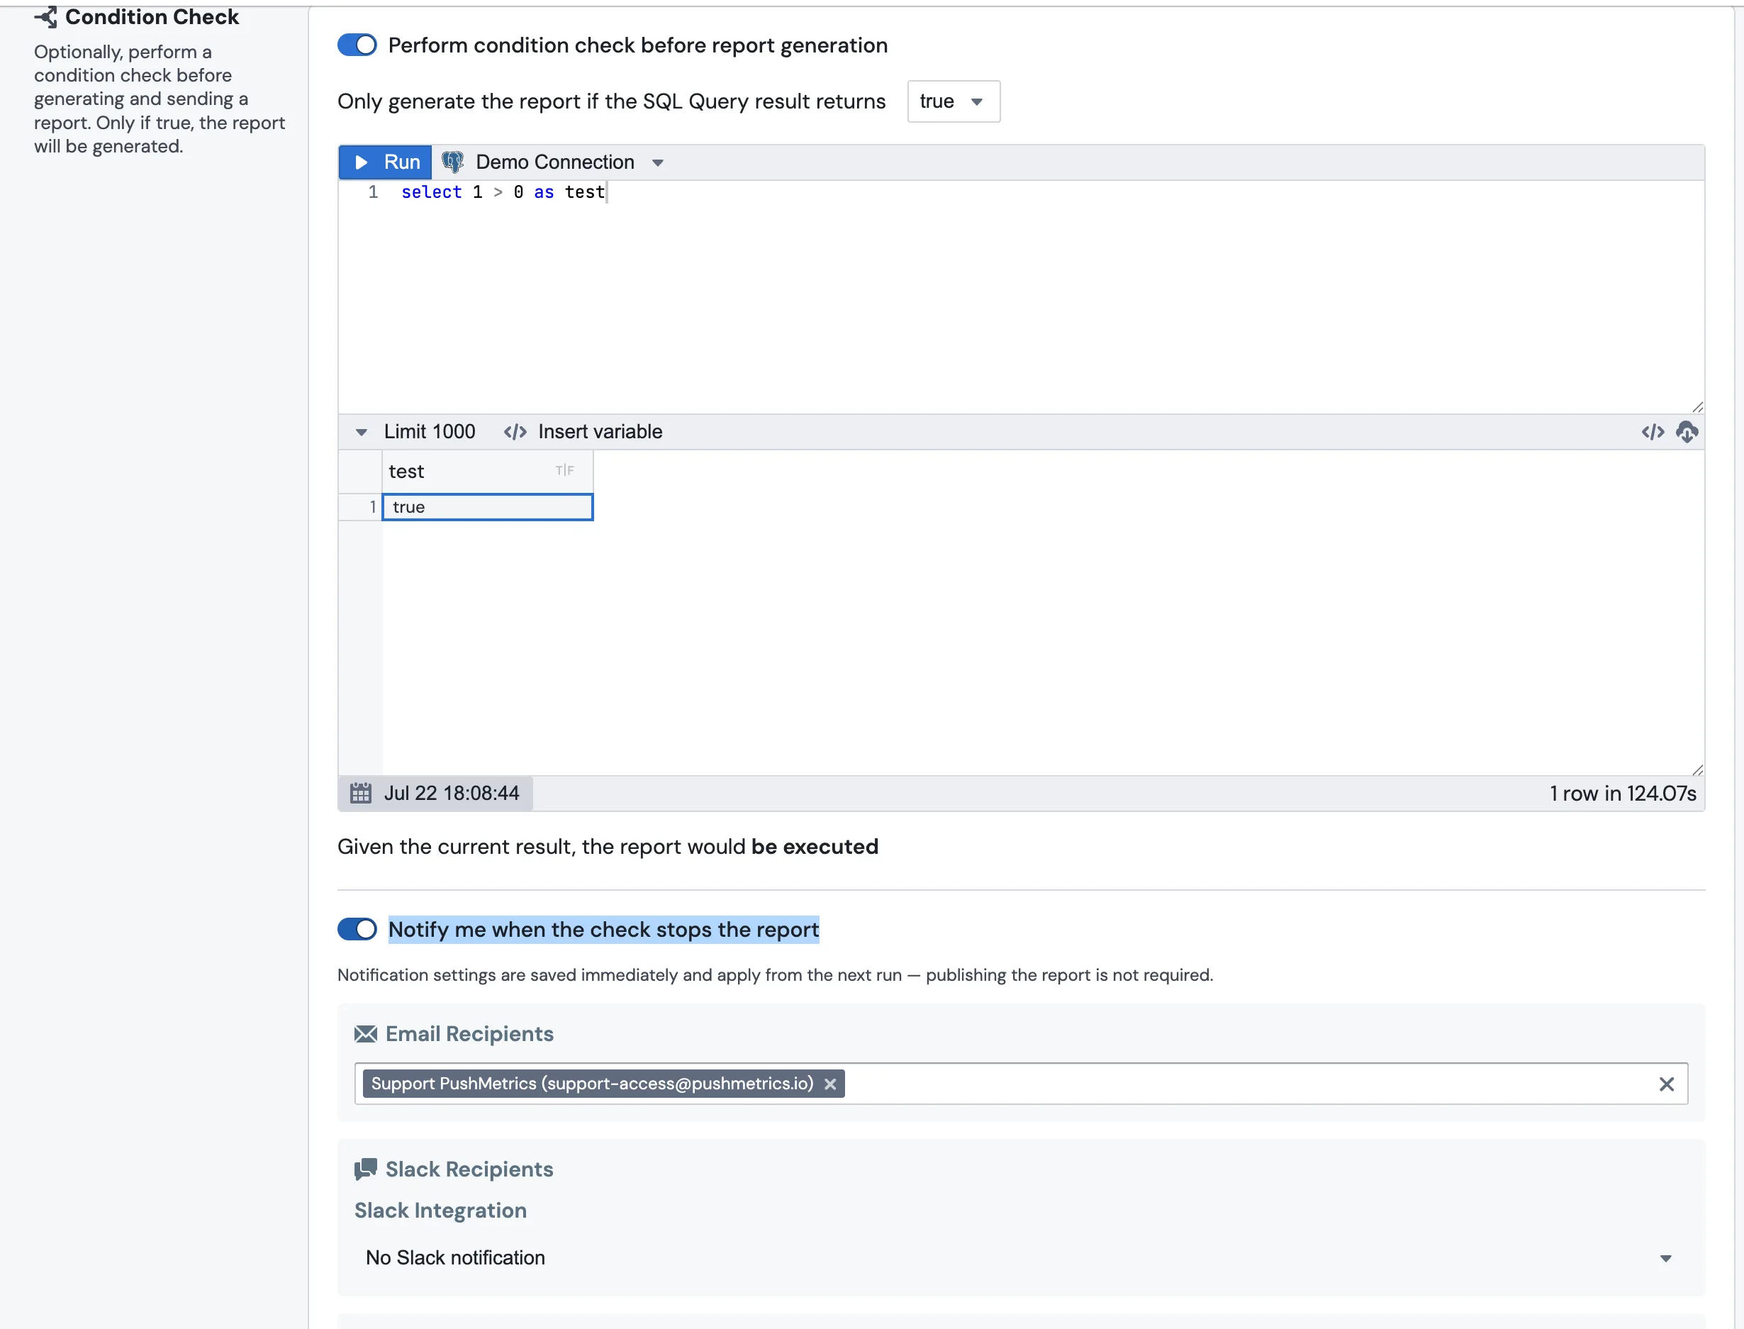Click the Slack Integration label
This screenshot has height=1329, width=1744.
pos(440,1211)
